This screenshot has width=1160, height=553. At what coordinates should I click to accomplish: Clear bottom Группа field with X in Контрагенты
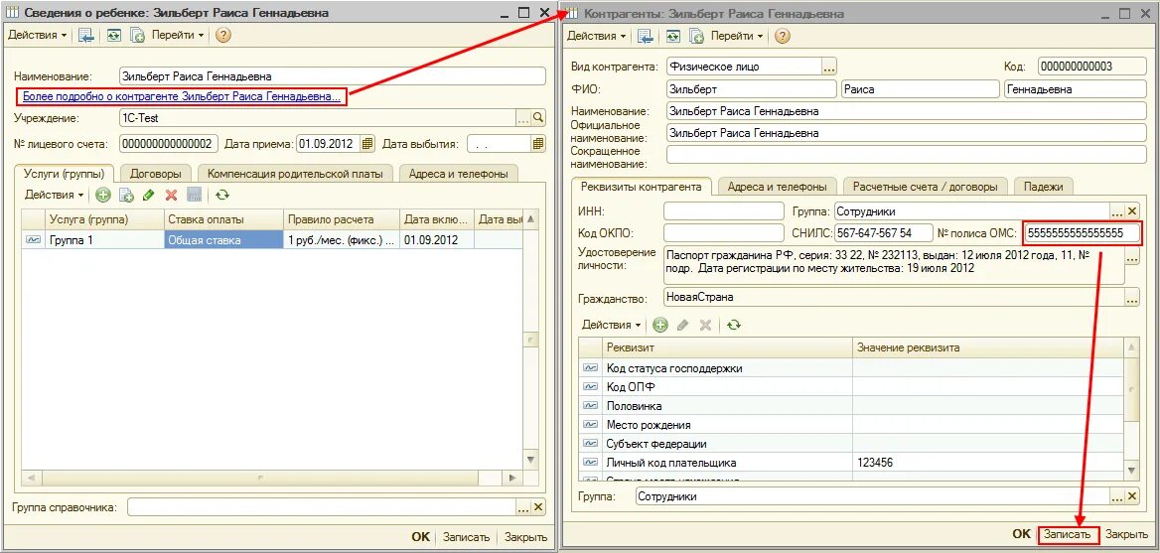pyautogui.click(x=1132, y=496)
